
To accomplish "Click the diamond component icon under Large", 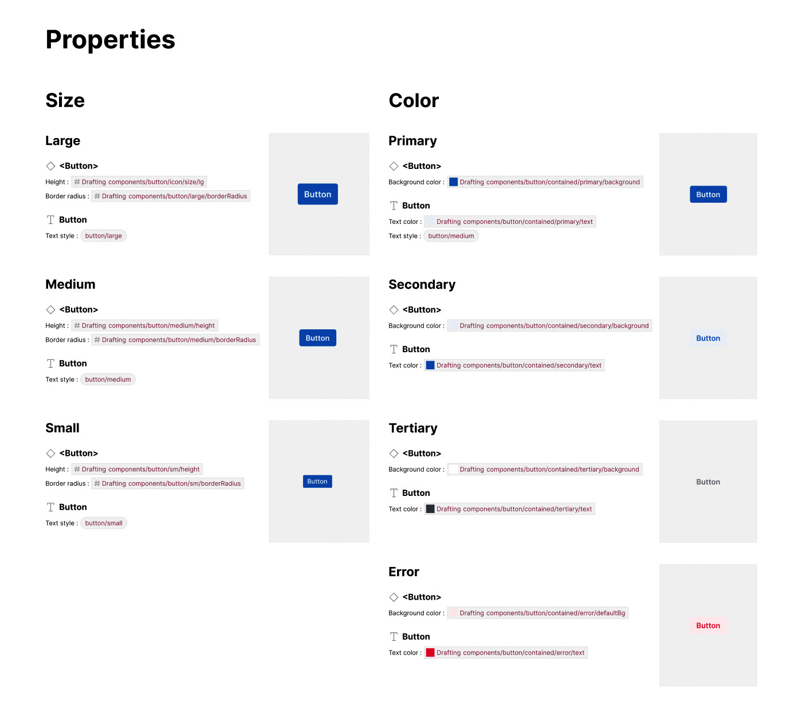I will 50,166.
